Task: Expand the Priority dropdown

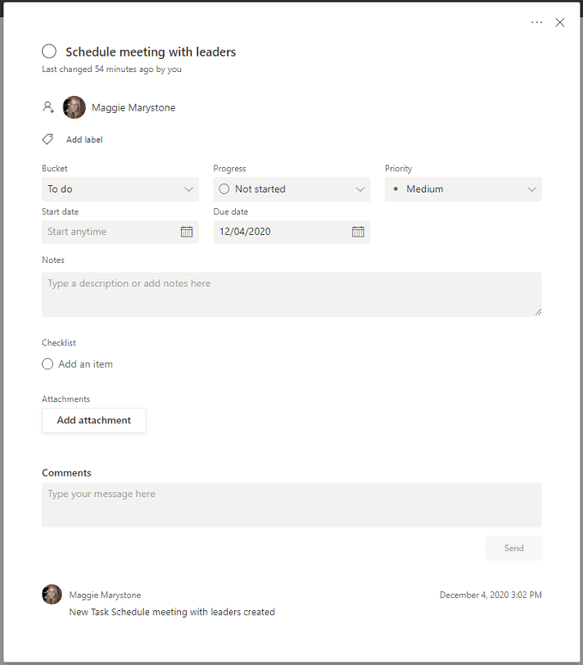Action: [532, 189]
